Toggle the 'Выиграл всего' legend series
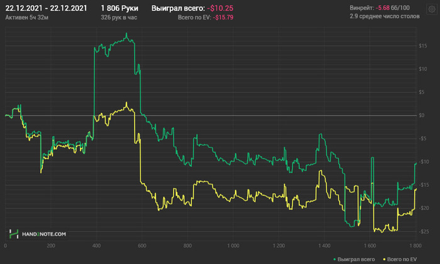 356,258
